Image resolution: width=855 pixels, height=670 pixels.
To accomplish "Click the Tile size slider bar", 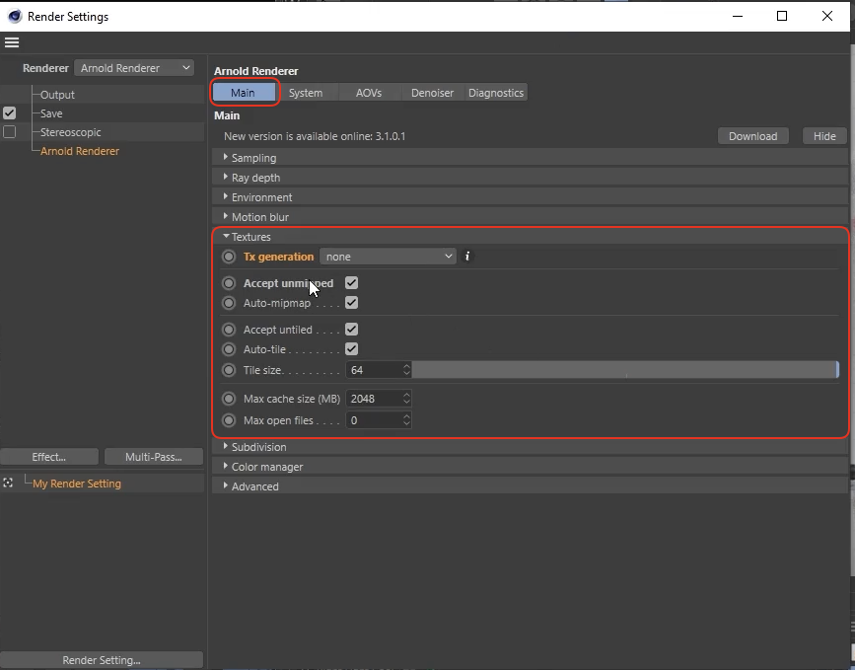I will [x=625, y=370].
